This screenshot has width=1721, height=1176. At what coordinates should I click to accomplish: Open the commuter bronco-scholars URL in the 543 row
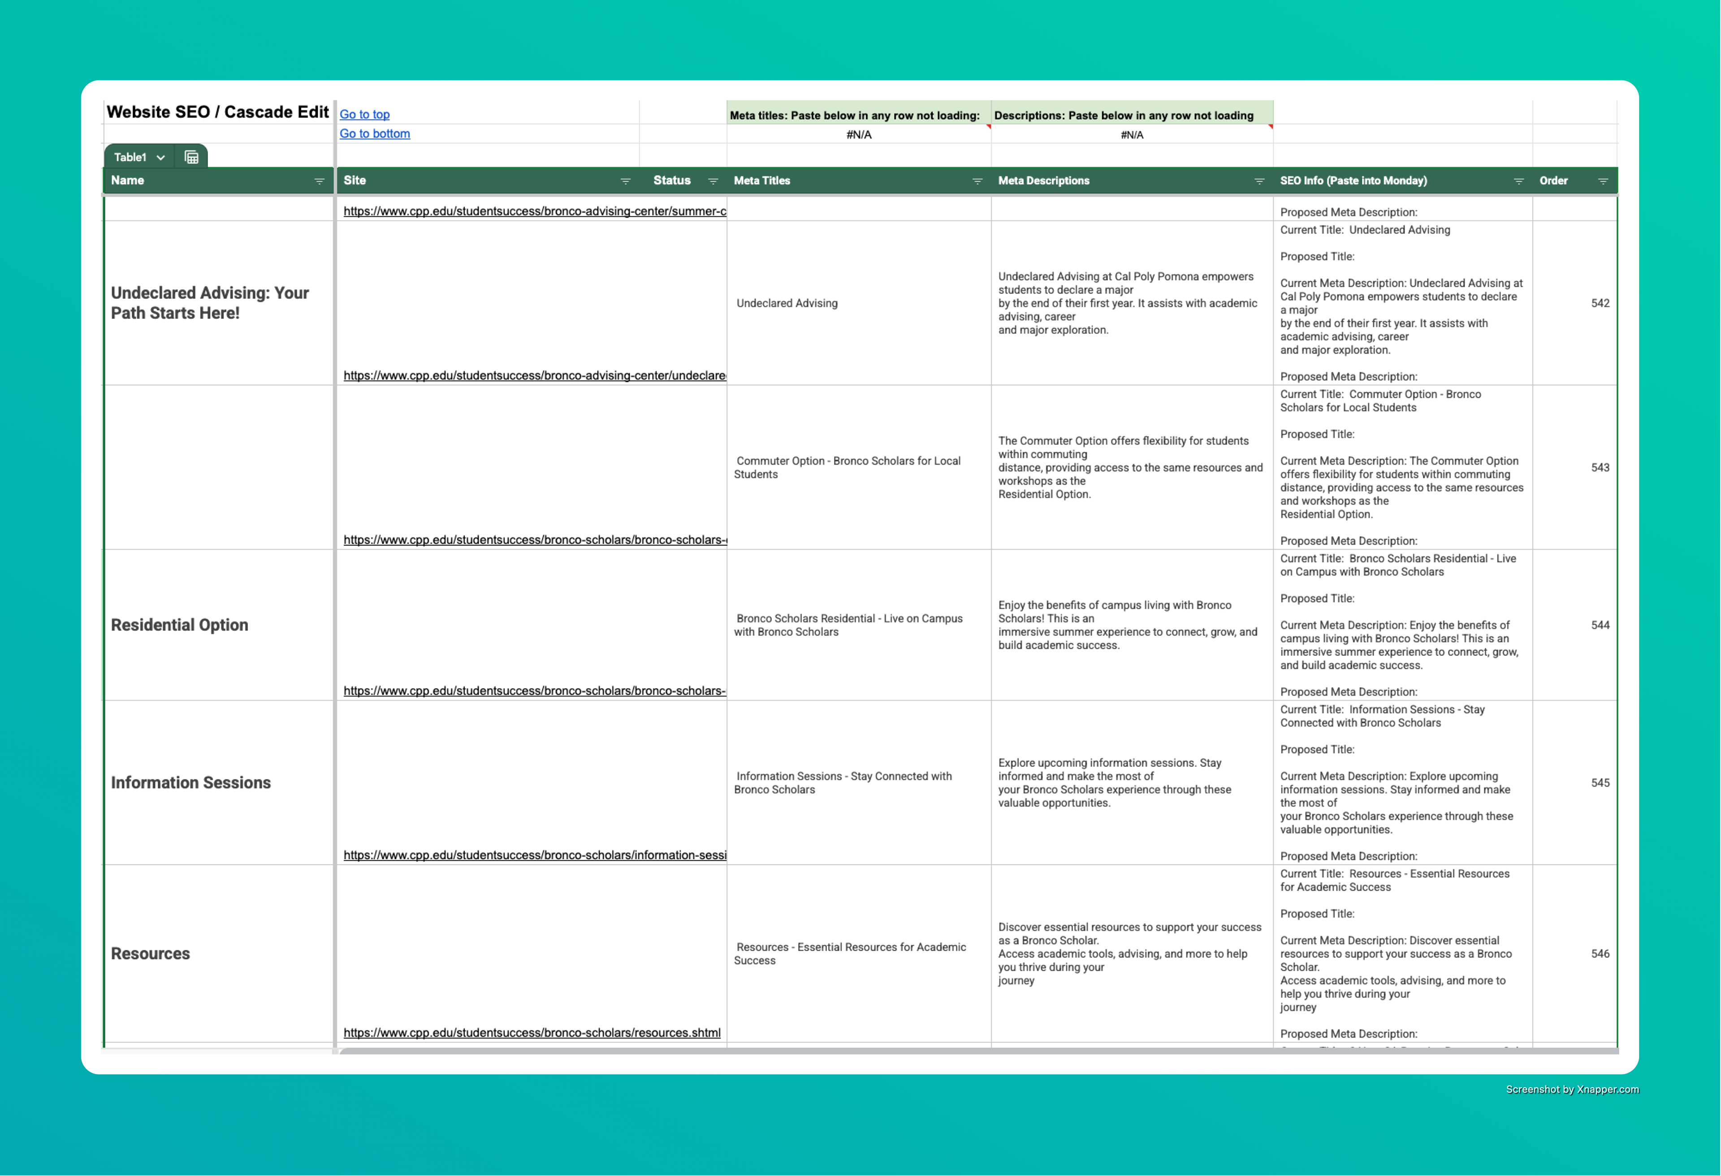tap(535, 539)
